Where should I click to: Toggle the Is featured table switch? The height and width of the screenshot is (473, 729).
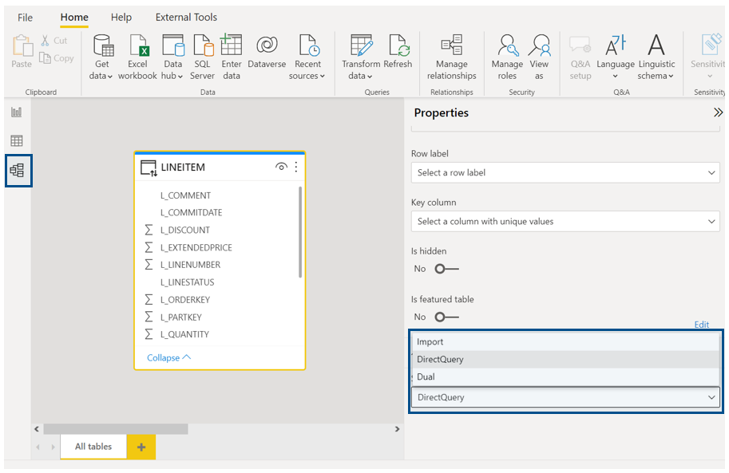[x=447, y=317]
